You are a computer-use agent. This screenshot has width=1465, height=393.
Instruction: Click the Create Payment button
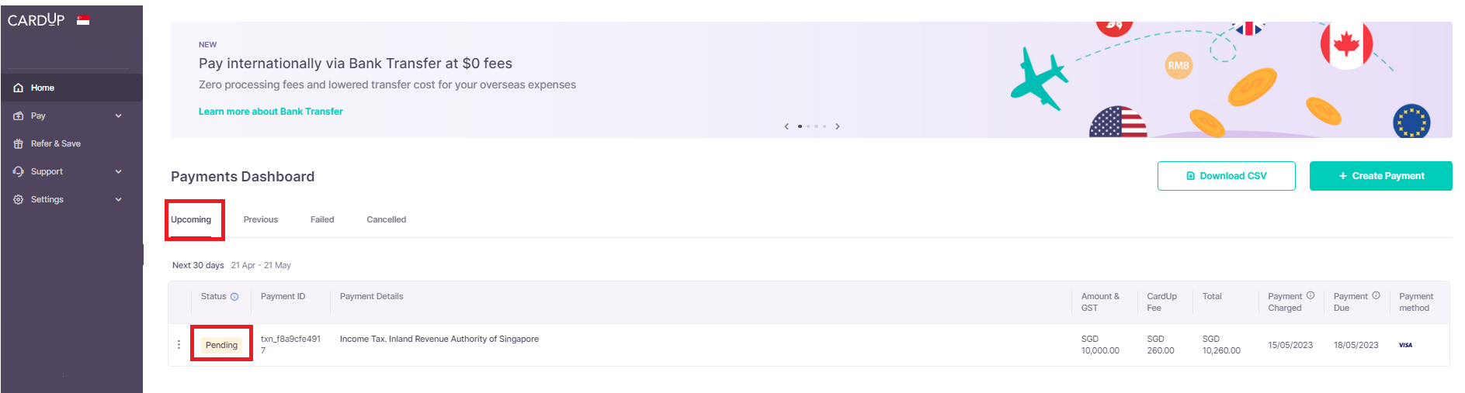pyautogui.click(x=1380, y=176)
